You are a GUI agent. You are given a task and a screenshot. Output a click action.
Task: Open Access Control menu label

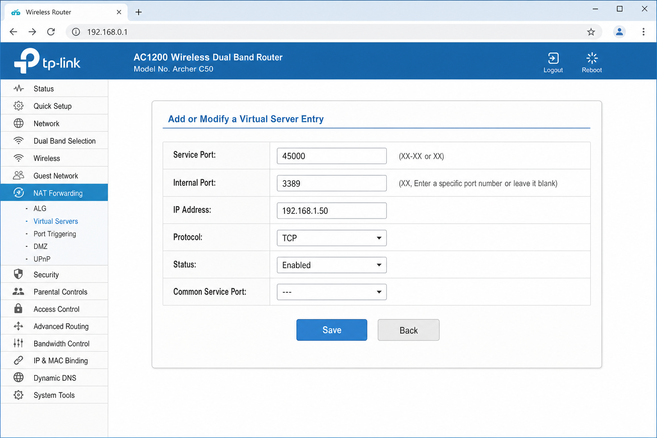[x=56, y=309]
